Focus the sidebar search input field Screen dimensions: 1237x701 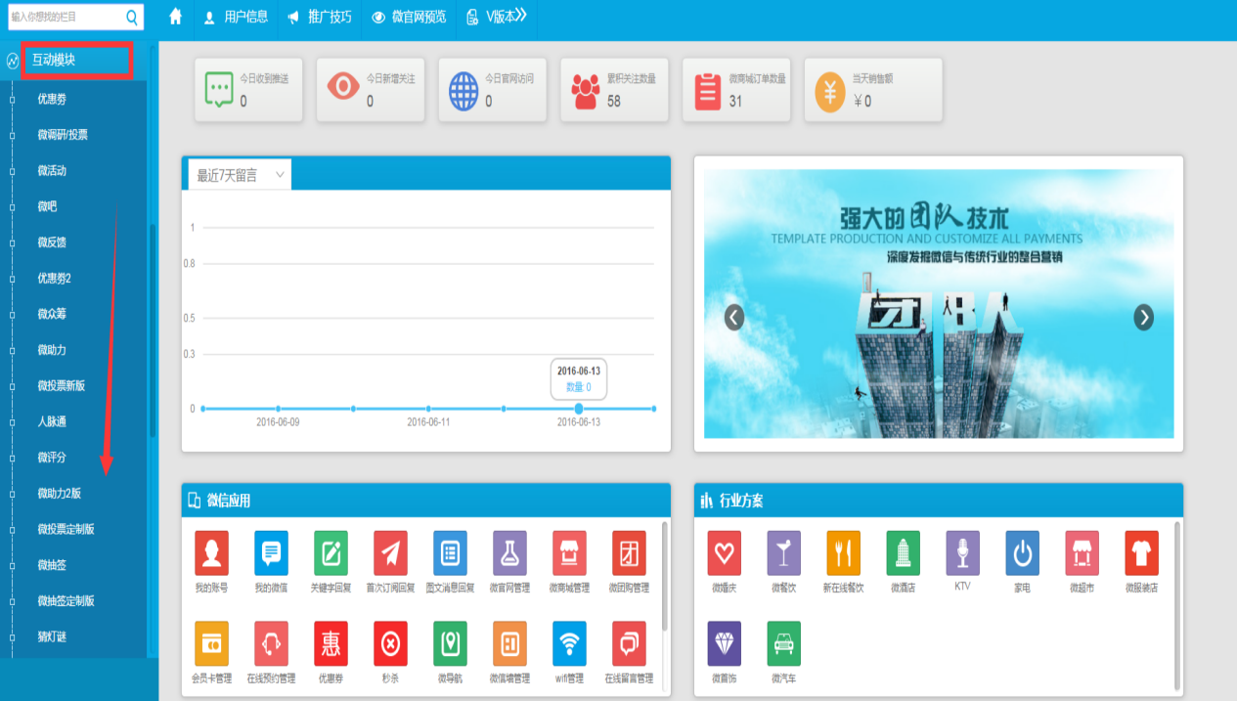click(64, 17)
